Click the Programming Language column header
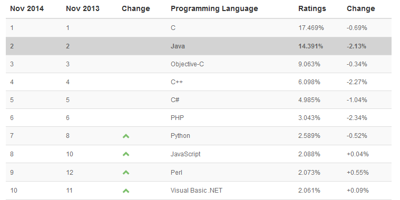Screen dimensions: 400x200 214,8
